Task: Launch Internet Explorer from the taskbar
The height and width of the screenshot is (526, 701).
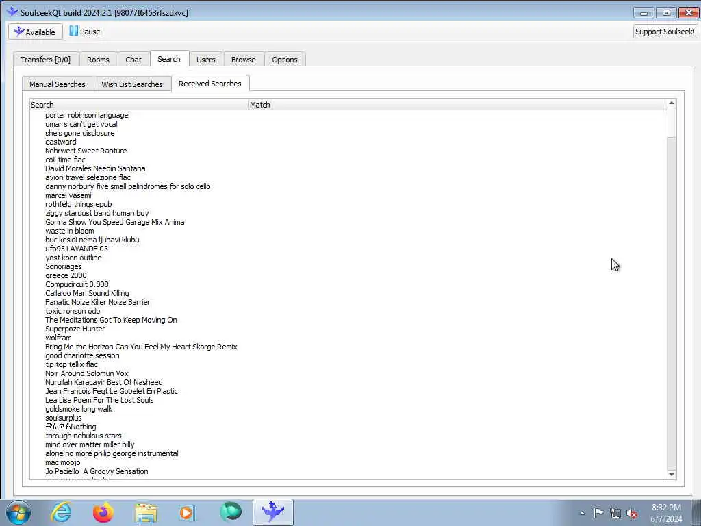Action: coord(61,512)
